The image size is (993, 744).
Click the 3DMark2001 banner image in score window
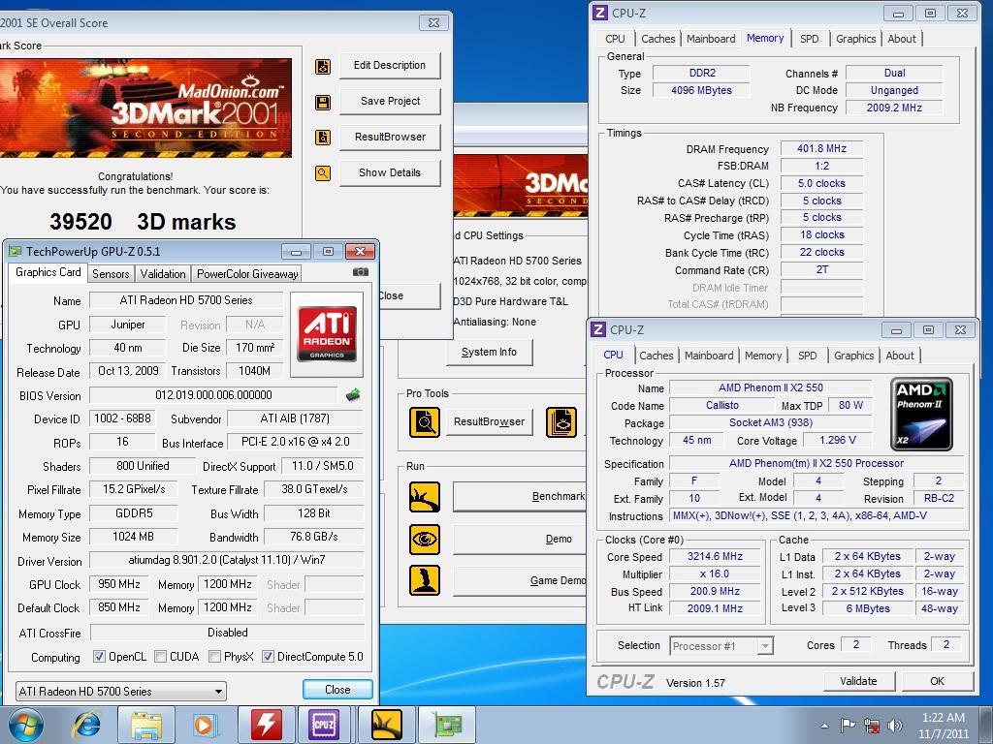[145, 108]
